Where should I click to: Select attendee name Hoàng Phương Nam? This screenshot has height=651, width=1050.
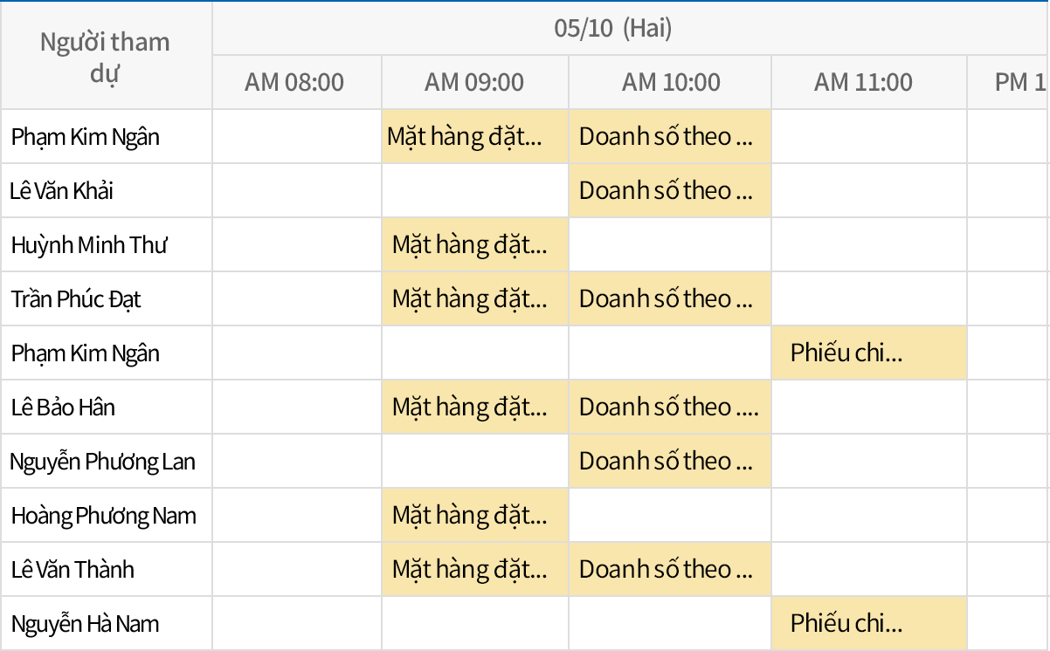(x=103, y=515)
